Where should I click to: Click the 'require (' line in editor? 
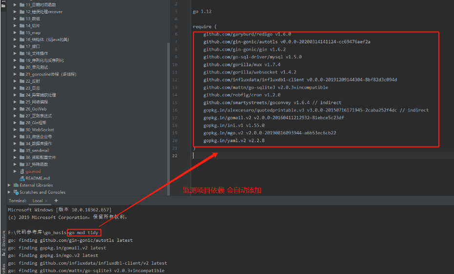[205, 27]
